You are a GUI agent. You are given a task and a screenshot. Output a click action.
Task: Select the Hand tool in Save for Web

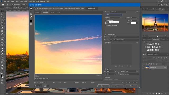point(31,8)
